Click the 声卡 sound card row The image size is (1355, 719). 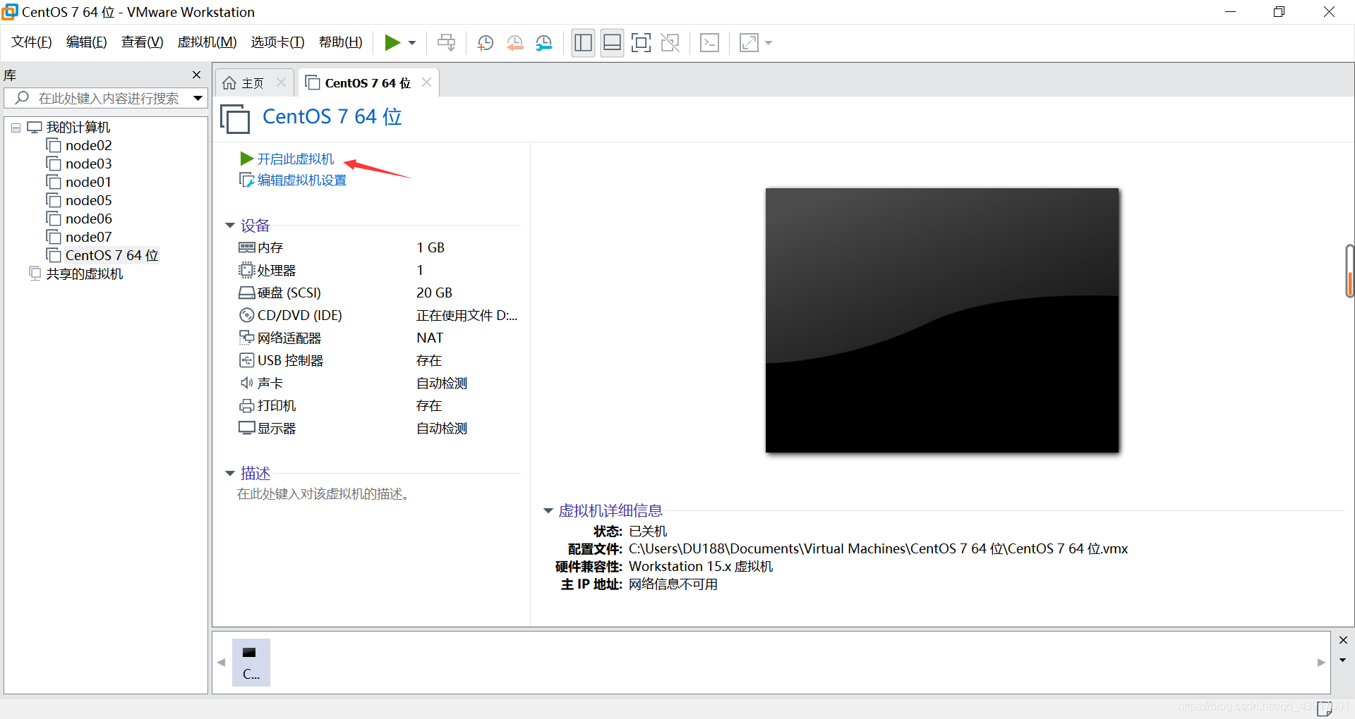pyautogui.click(x=378, y=383)
